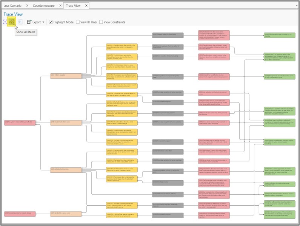Screen dimensions: 300x226
Task: Enable the View ID Only checkbox
Action: [78, 22]
